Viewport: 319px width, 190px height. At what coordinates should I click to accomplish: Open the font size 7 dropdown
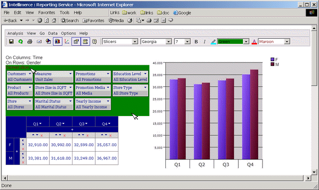[x=187, y=42]
